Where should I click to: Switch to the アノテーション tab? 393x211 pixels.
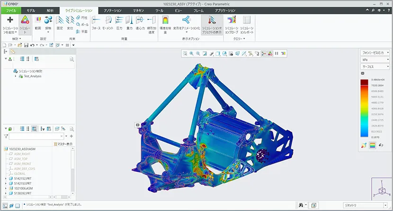click(x=113, y=10)
